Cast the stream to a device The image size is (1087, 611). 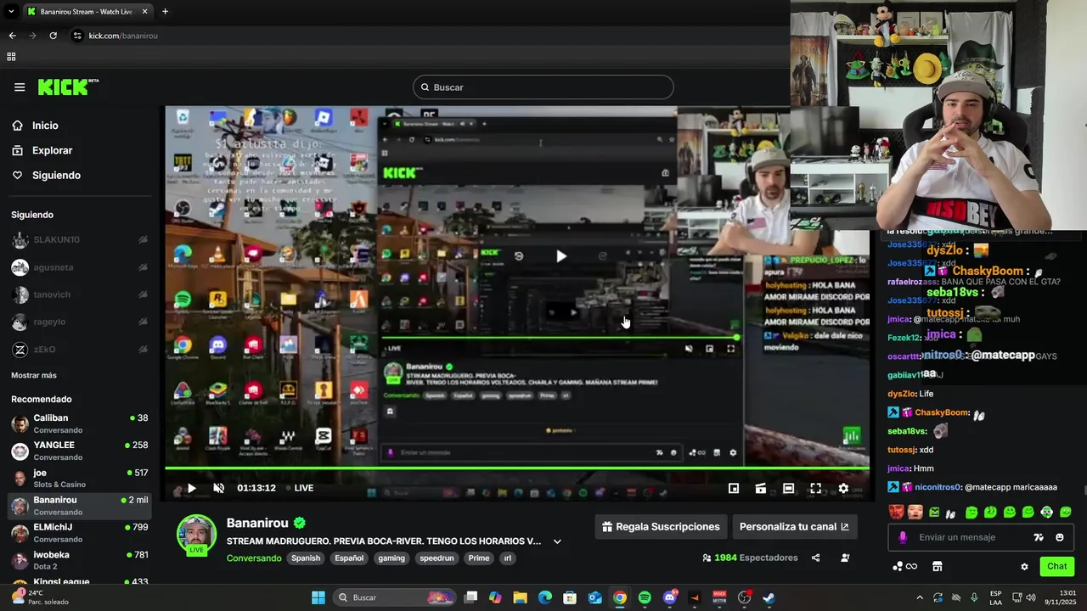click(x=761, y=488)
